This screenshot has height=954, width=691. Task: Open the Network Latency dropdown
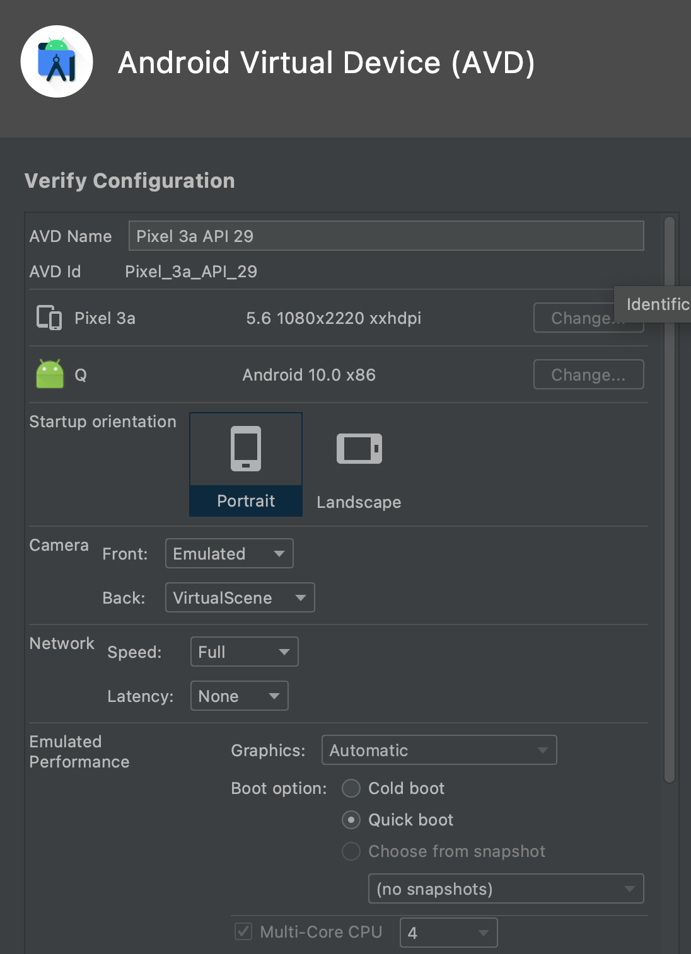[240, 696]
